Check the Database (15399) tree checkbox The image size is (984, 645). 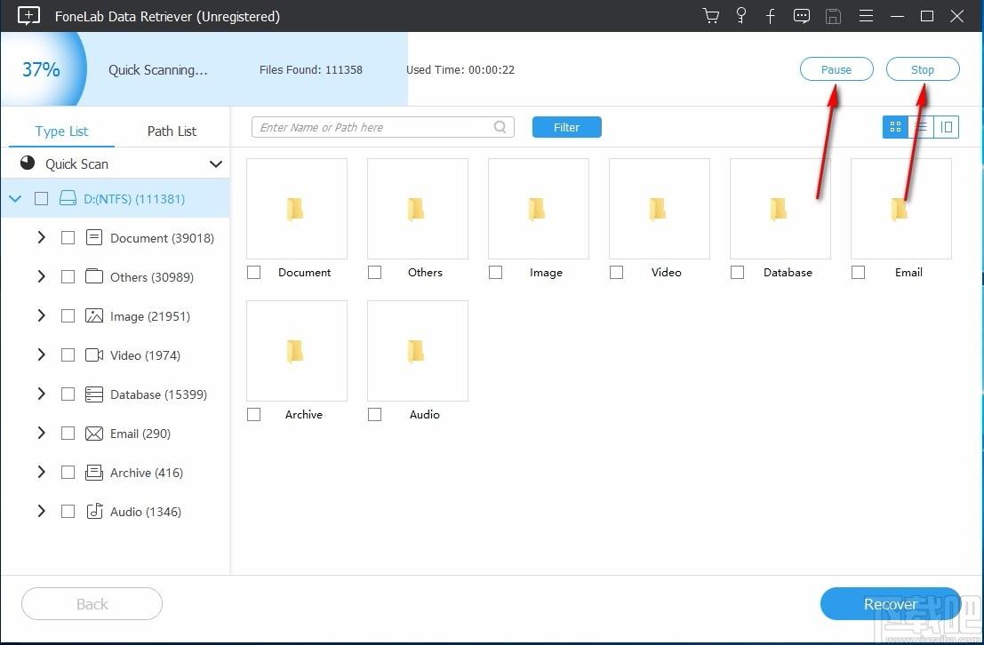68,394
